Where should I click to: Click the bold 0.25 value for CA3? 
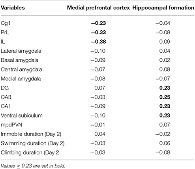pyautogui.click(x=165, y=97)
